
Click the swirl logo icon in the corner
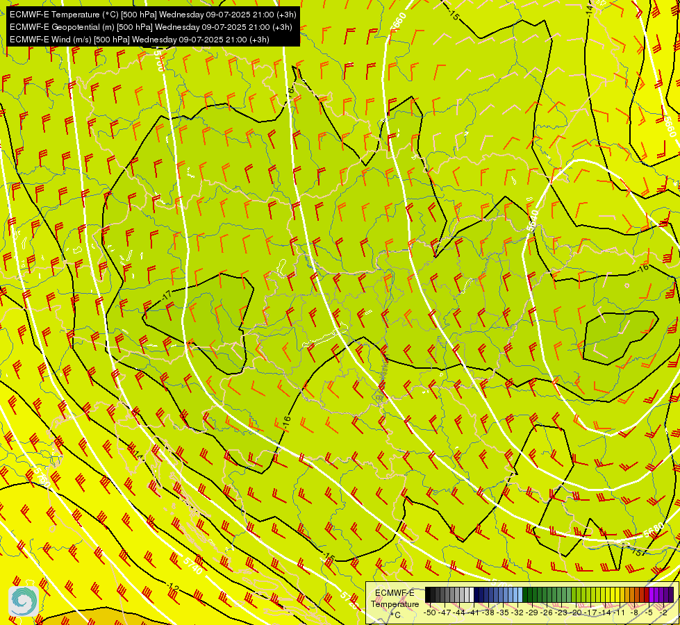[24, 601]
